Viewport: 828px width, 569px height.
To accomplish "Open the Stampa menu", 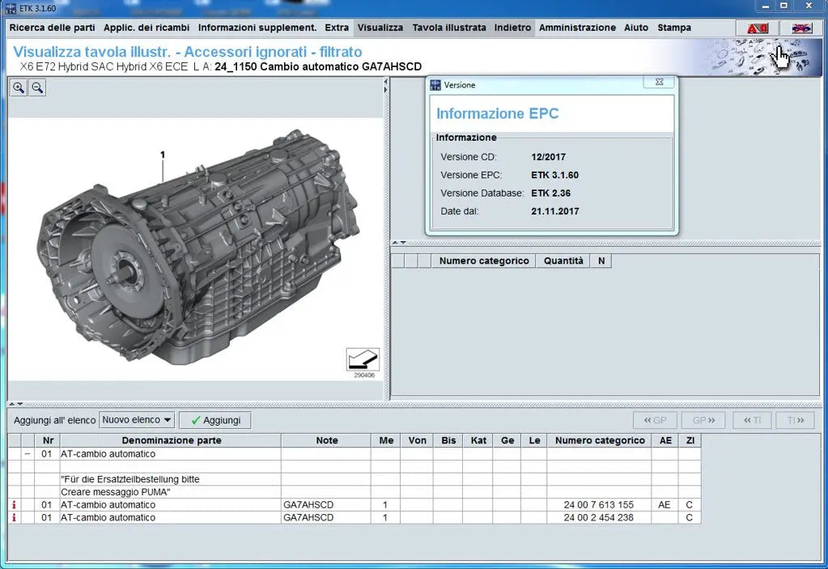I will [x=674, y=28].
